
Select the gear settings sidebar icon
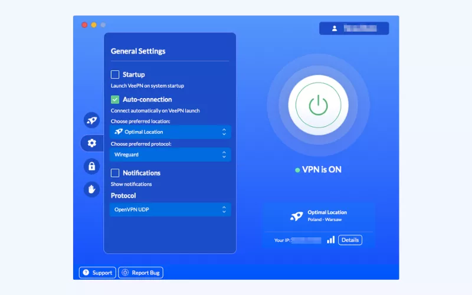tap(92, 143)
